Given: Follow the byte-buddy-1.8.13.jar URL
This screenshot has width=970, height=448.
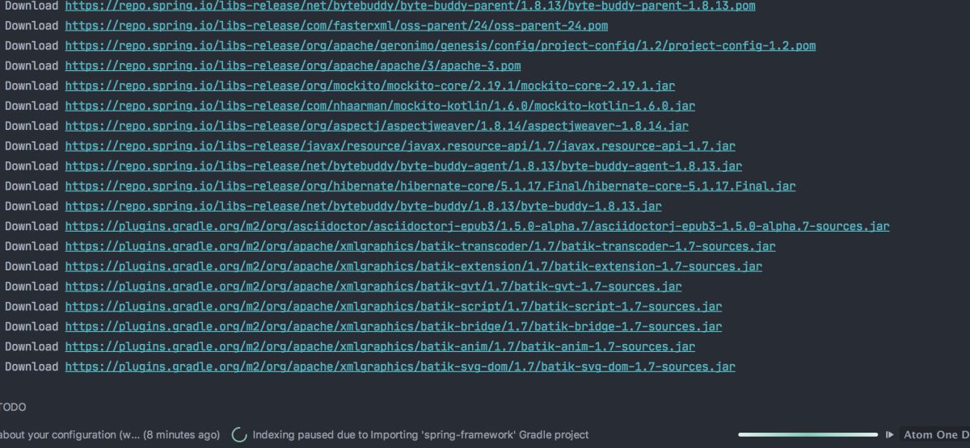Looking at the screenshot, I should pos(363,207).
